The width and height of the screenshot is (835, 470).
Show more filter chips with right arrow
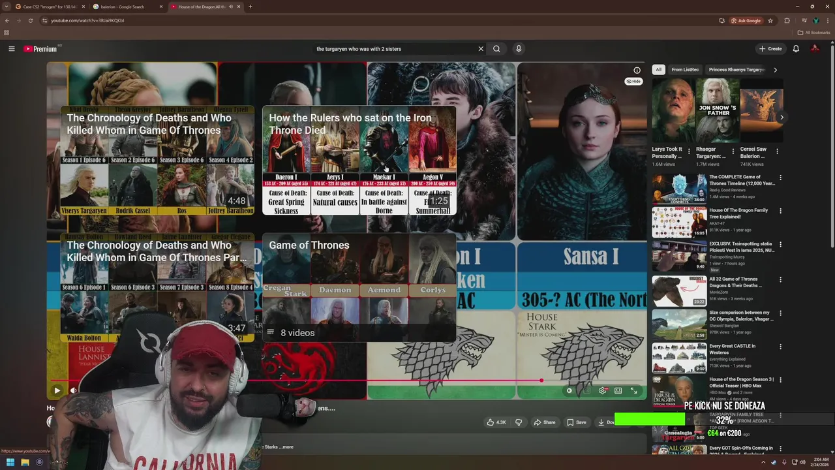pos(775,70)
